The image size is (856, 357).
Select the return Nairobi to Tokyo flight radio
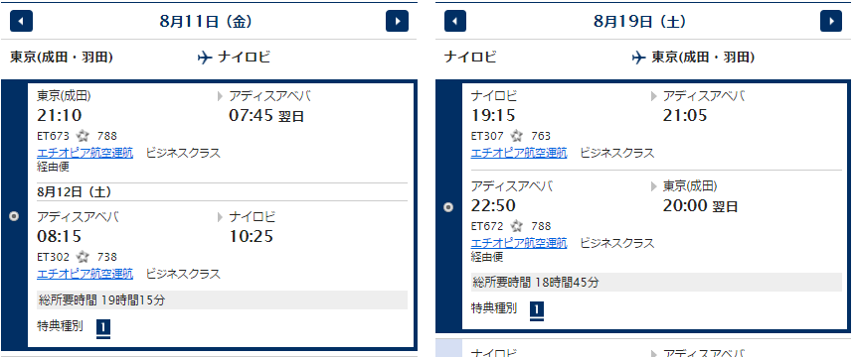tap(448, 207)
